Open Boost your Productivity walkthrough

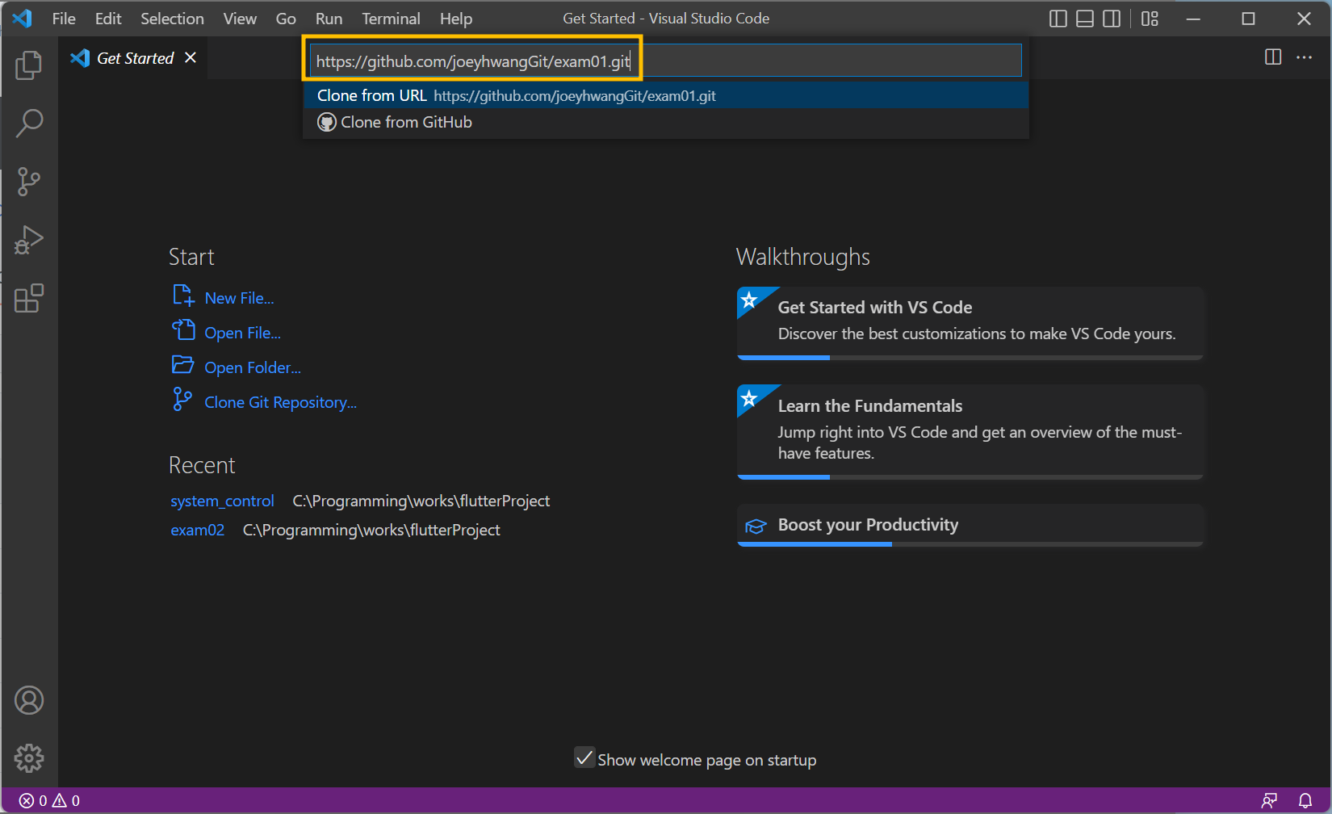pyautogui.click(x=970, y=526)
